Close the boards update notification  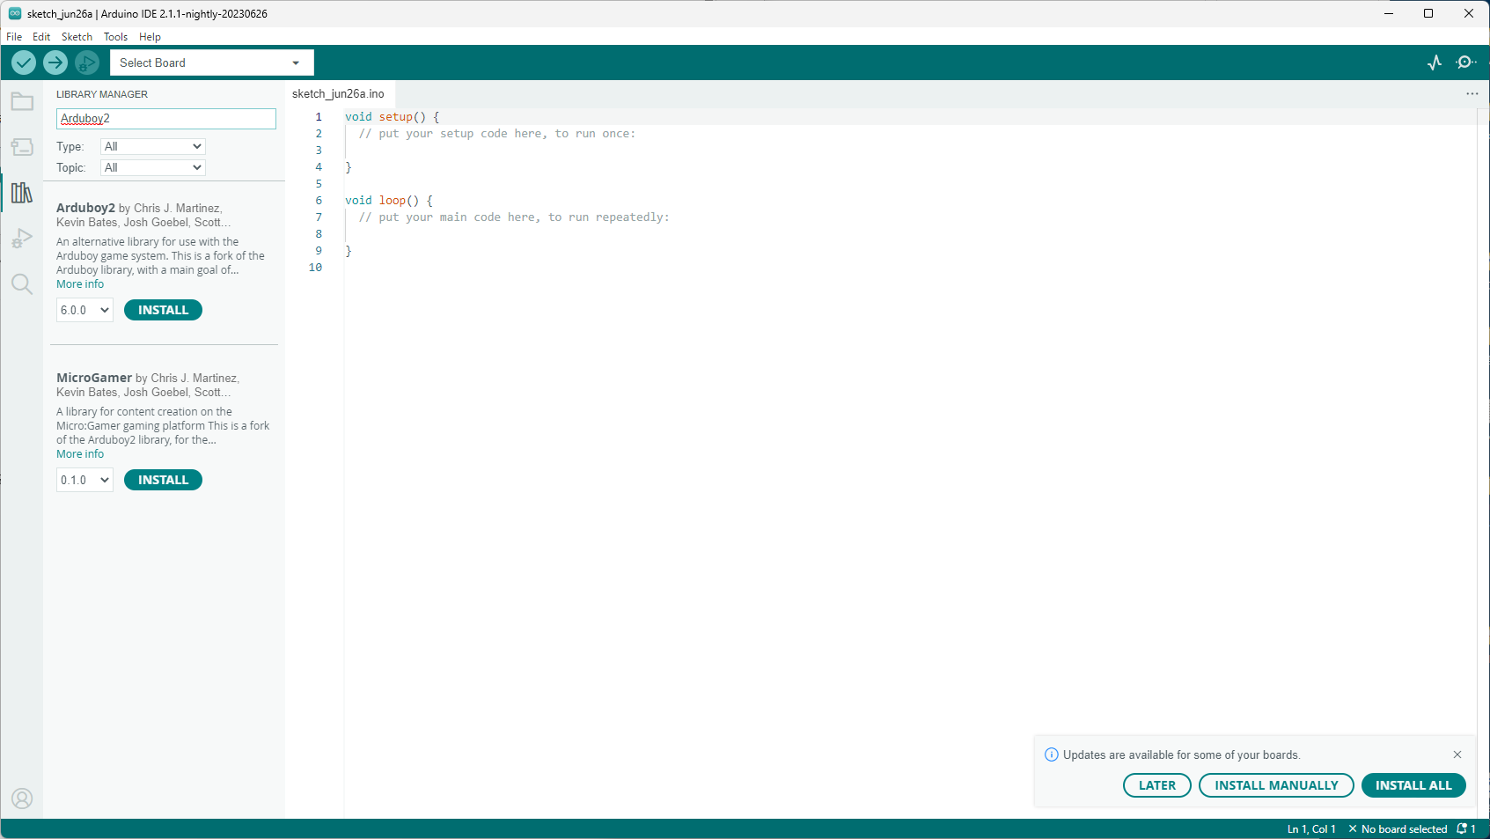pos(1457,754)
